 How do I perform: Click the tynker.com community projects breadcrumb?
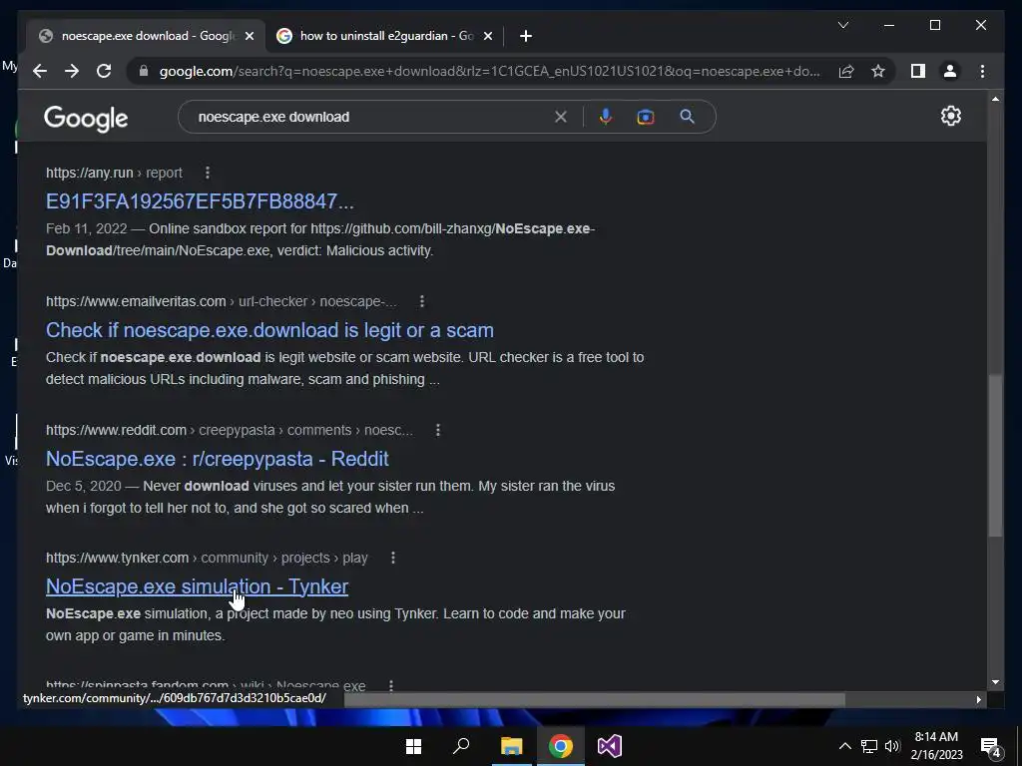coord(207,558)
